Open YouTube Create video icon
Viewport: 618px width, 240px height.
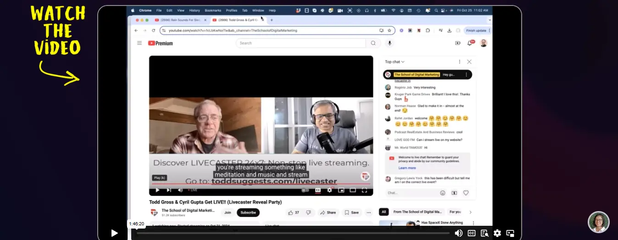tap(457, 43)
